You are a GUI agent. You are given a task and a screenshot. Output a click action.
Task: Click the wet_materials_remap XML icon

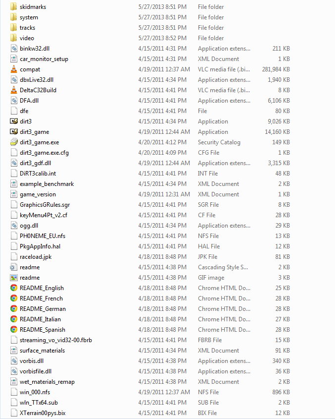click(x=14, y=382)
